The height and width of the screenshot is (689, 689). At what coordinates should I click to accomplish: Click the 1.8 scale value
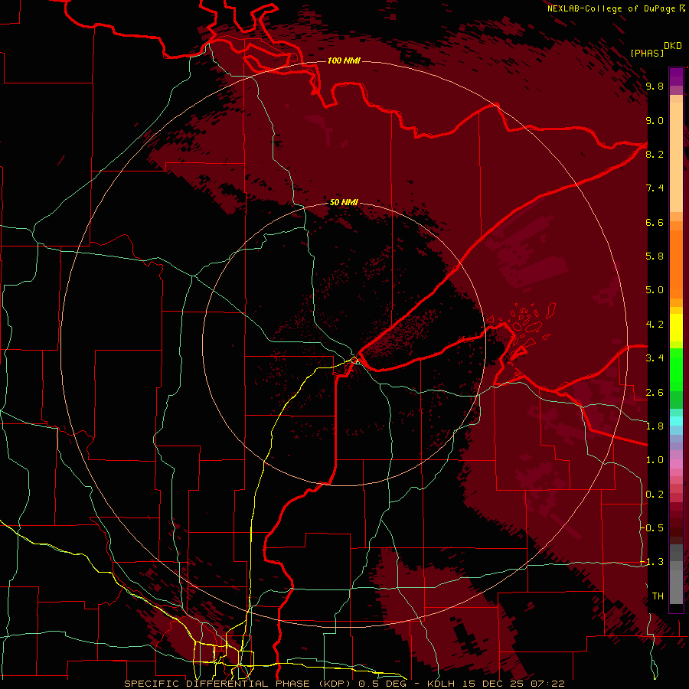[x=655, y=426]
